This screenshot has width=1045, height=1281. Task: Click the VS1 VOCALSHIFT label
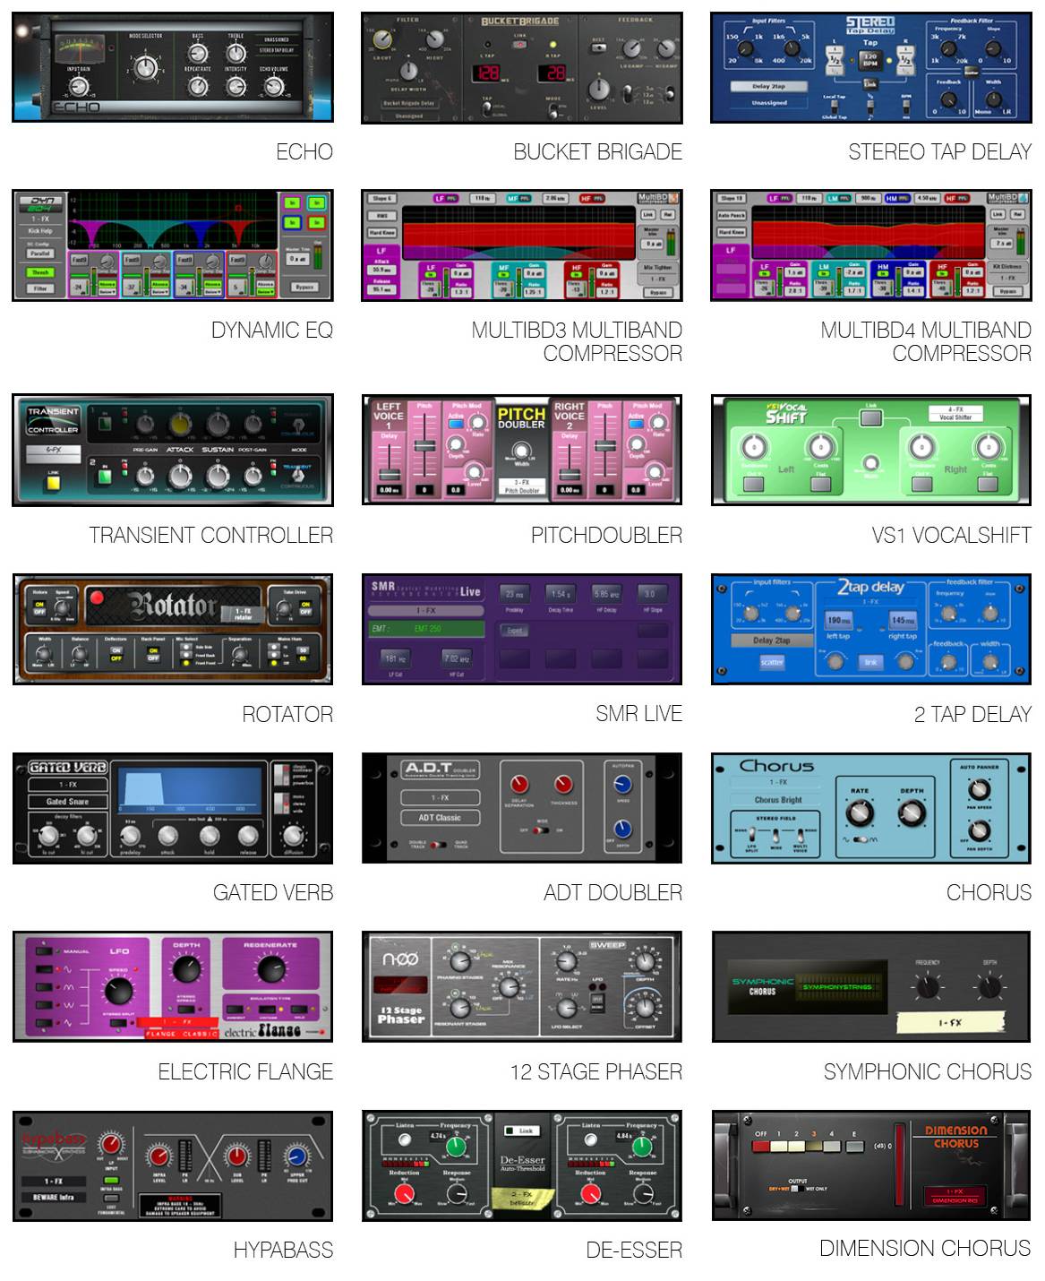click(x=951, y=536)
